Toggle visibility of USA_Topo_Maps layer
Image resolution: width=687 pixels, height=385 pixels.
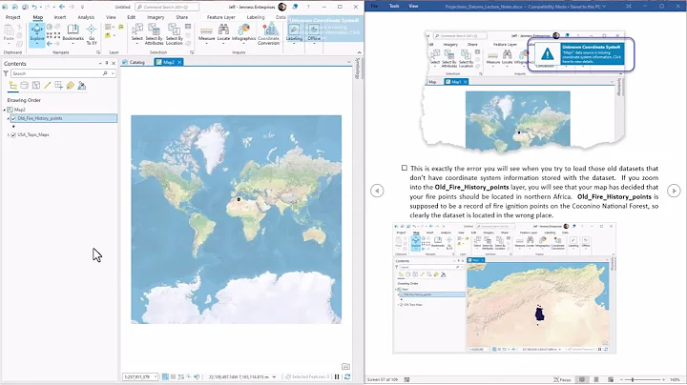point(13,135)
